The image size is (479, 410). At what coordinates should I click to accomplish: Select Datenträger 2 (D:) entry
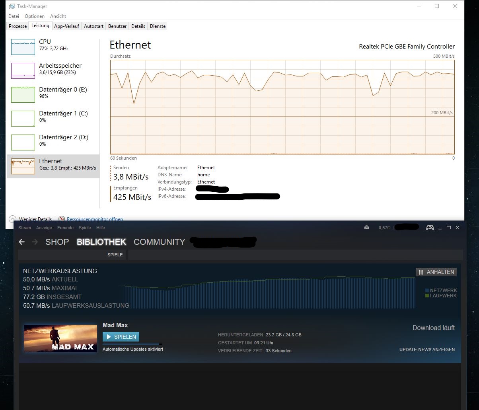pos(53,143)
